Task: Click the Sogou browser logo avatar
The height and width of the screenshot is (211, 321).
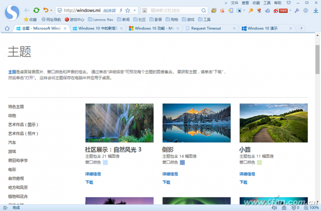Action: [12, 13]
